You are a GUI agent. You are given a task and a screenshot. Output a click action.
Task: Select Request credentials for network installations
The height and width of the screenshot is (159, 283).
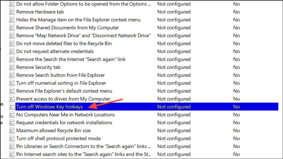[64, 123]
